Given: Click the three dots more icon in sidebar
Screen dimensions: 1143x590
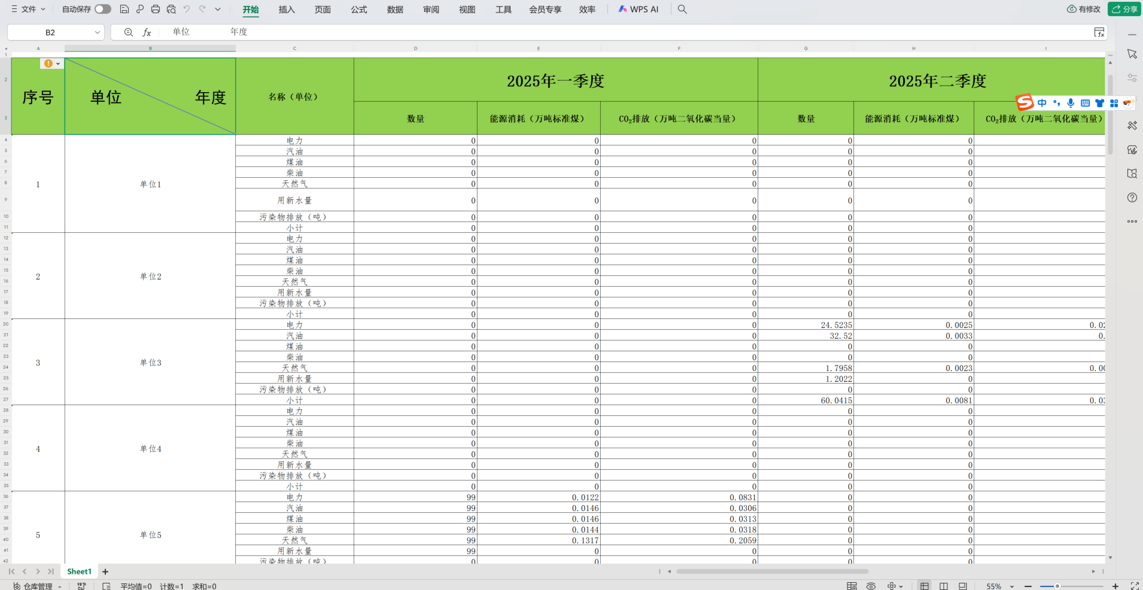Looking at the screenshot, I should [x=1132, y=221].
